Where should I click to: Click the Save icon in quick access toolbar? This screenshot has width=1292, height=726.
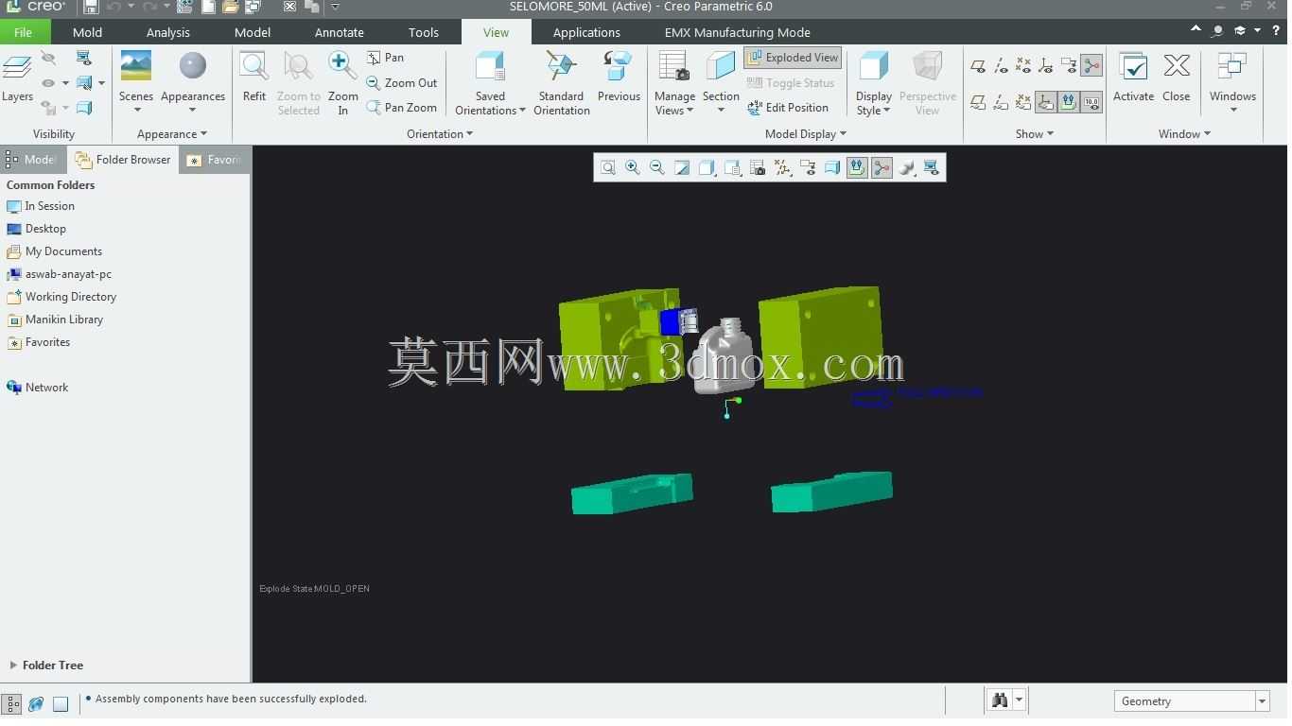click(91, 7)
